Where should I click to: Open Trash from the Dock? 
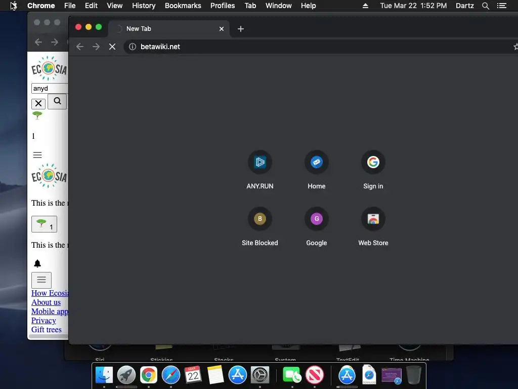[414, 375]
